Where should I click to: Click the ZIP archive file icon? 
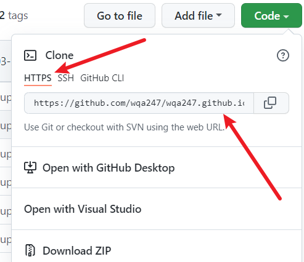pyautogui.click(x=30, y=250)
